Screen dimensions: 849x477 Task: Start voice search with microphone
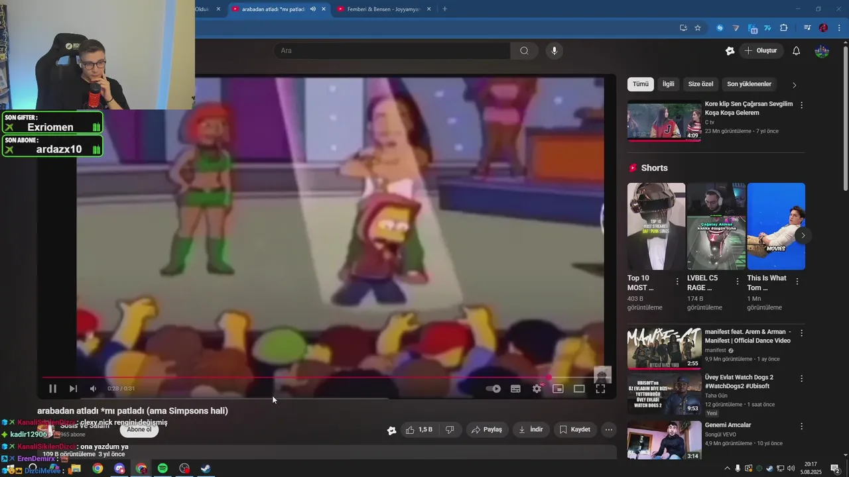click(x=555, y=50)
